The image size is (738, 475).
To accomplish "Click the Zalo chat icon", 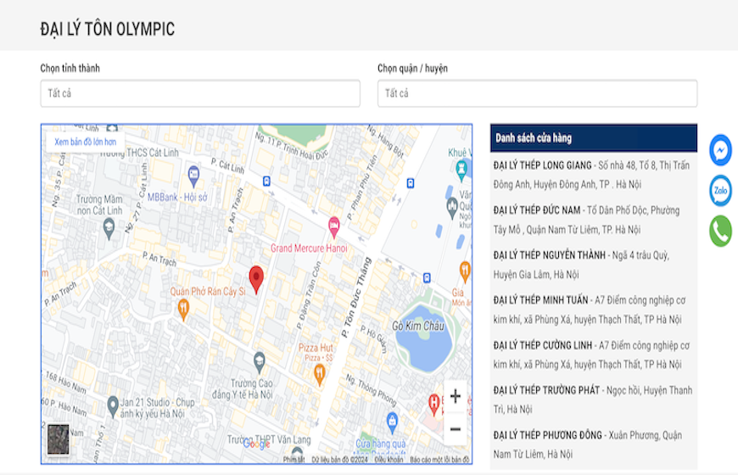I will (x=720, y=190).
